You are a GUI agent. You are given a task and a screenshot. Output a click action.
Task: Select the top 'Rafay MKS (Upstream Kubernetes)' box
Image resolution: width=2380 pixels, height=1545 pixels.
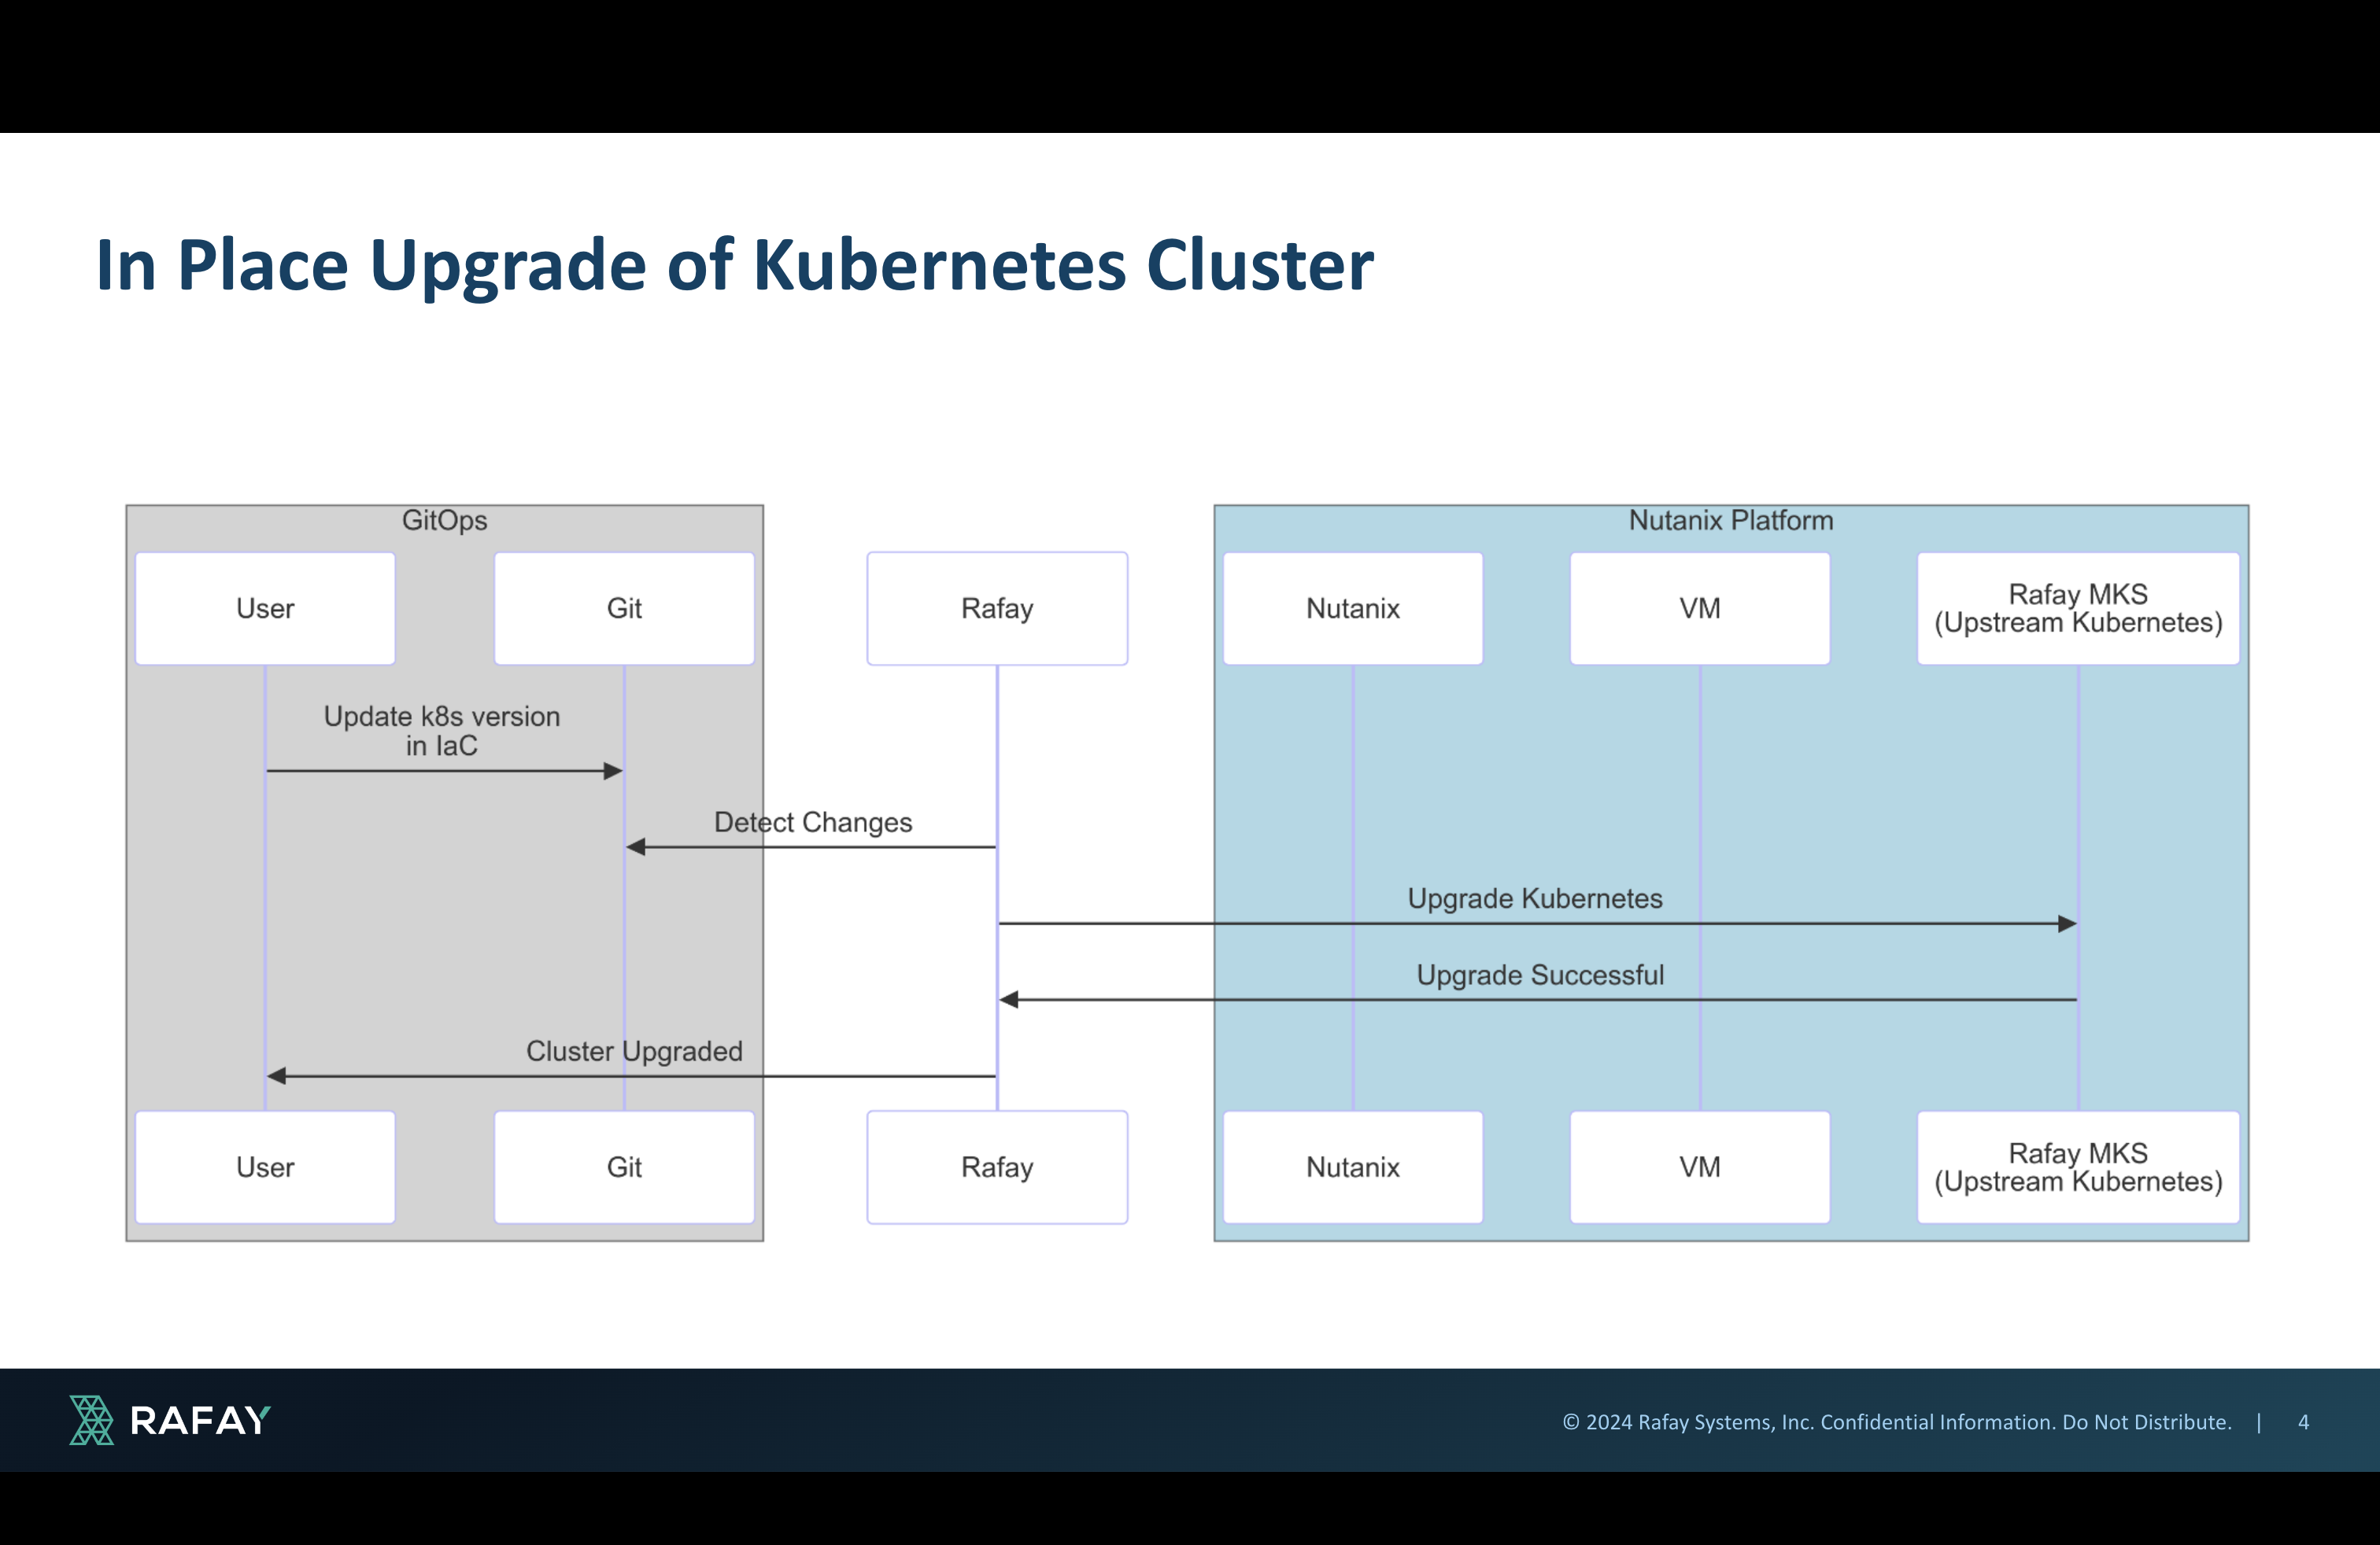[2078, 609]
